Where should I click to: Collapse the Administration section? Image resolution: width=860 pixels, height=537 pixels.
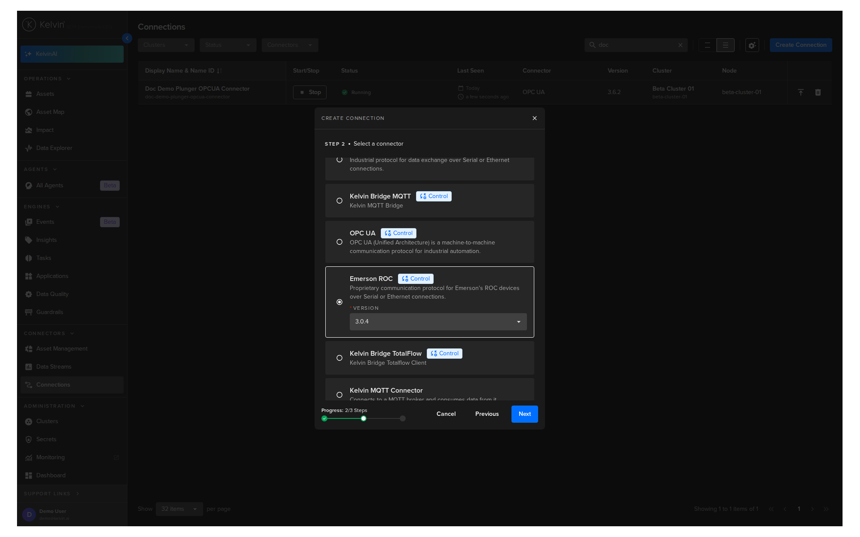[x=82, y=406]
